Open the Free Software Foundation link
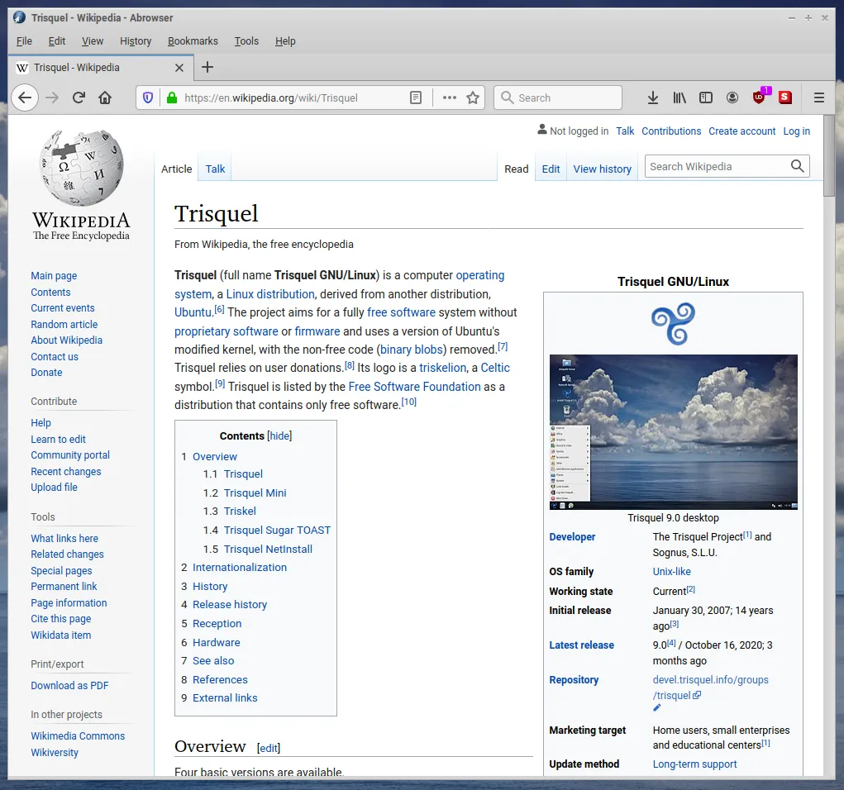Viewport: 844px width, 790px height. click(414, 386)
